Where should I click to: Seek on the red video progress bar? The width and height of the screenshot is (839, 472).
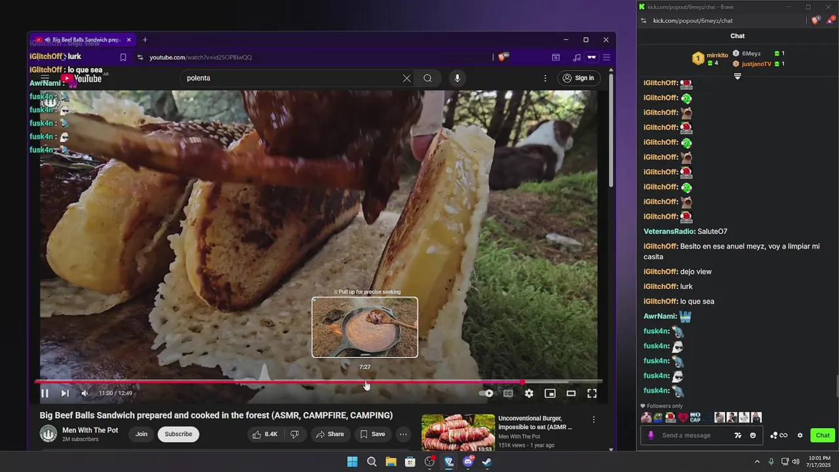[x=319, y=382]
